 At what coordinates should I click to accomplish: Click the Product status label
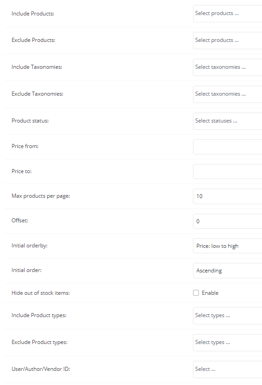click(30, 121)
